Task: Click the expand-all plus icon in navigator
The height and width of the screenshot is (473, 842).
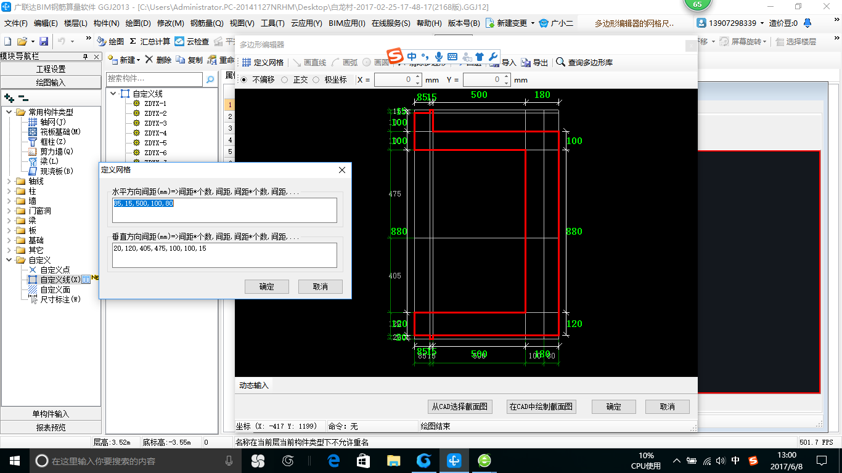Action: 9,97
